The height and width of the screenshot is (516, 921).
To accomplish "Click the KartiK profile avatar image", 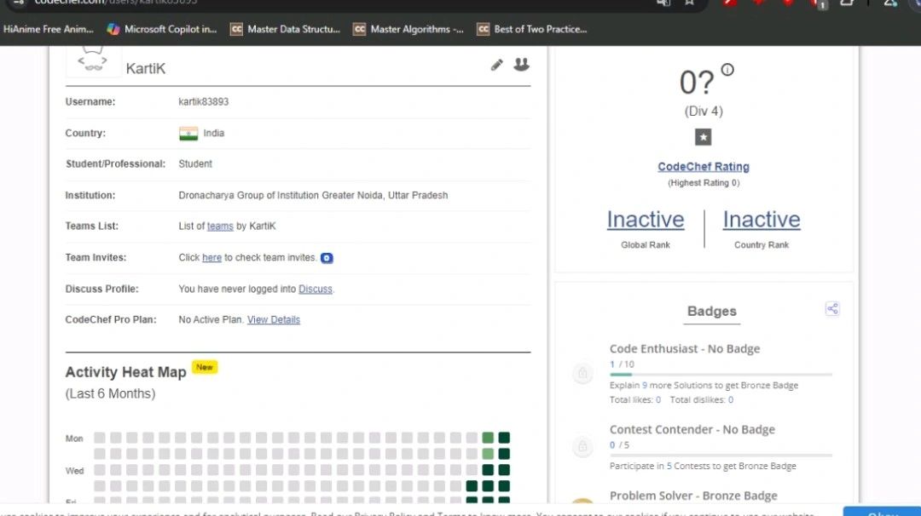I will (x=93, y=61).
